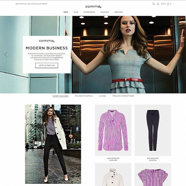The image size is (186, 186).
Task: Click the JETZT ENTDECKEN button
Action: 46,65
